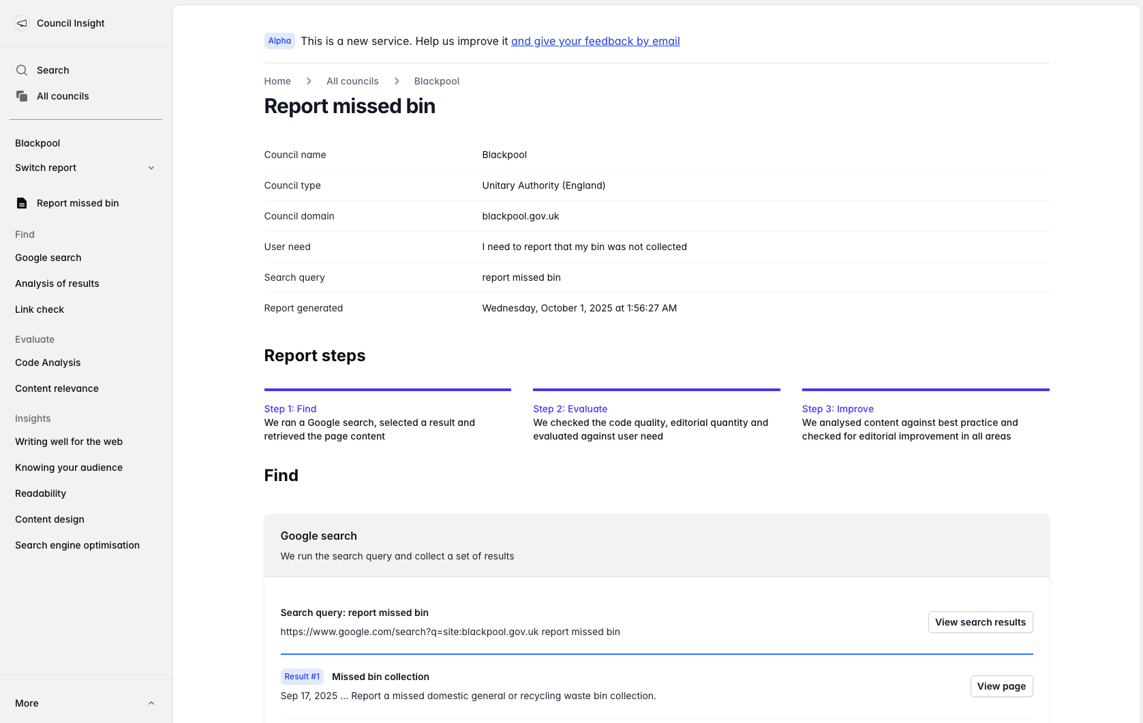Expand the Switch report dropdown
The image size is (1143, 723).
coord(151,168)
